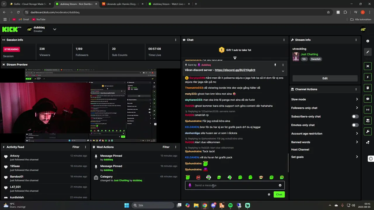Open Discord from the taskbar
Screen dimensions: 374x210
213,205
